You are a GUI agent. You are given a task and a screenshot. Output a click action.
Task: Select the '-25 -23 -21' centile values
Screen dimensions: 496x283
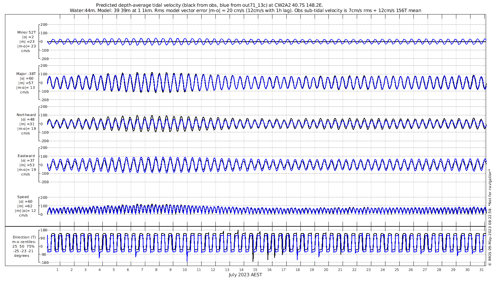point(24,251)
